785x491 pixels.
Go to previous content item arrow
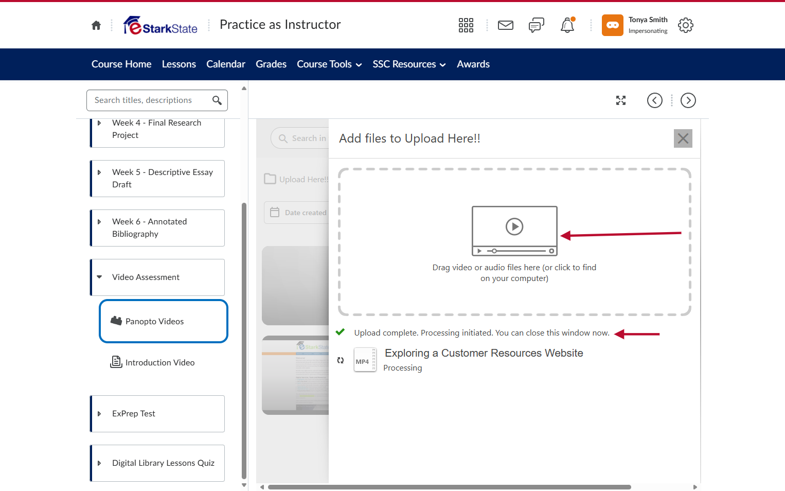coord(655,100)
